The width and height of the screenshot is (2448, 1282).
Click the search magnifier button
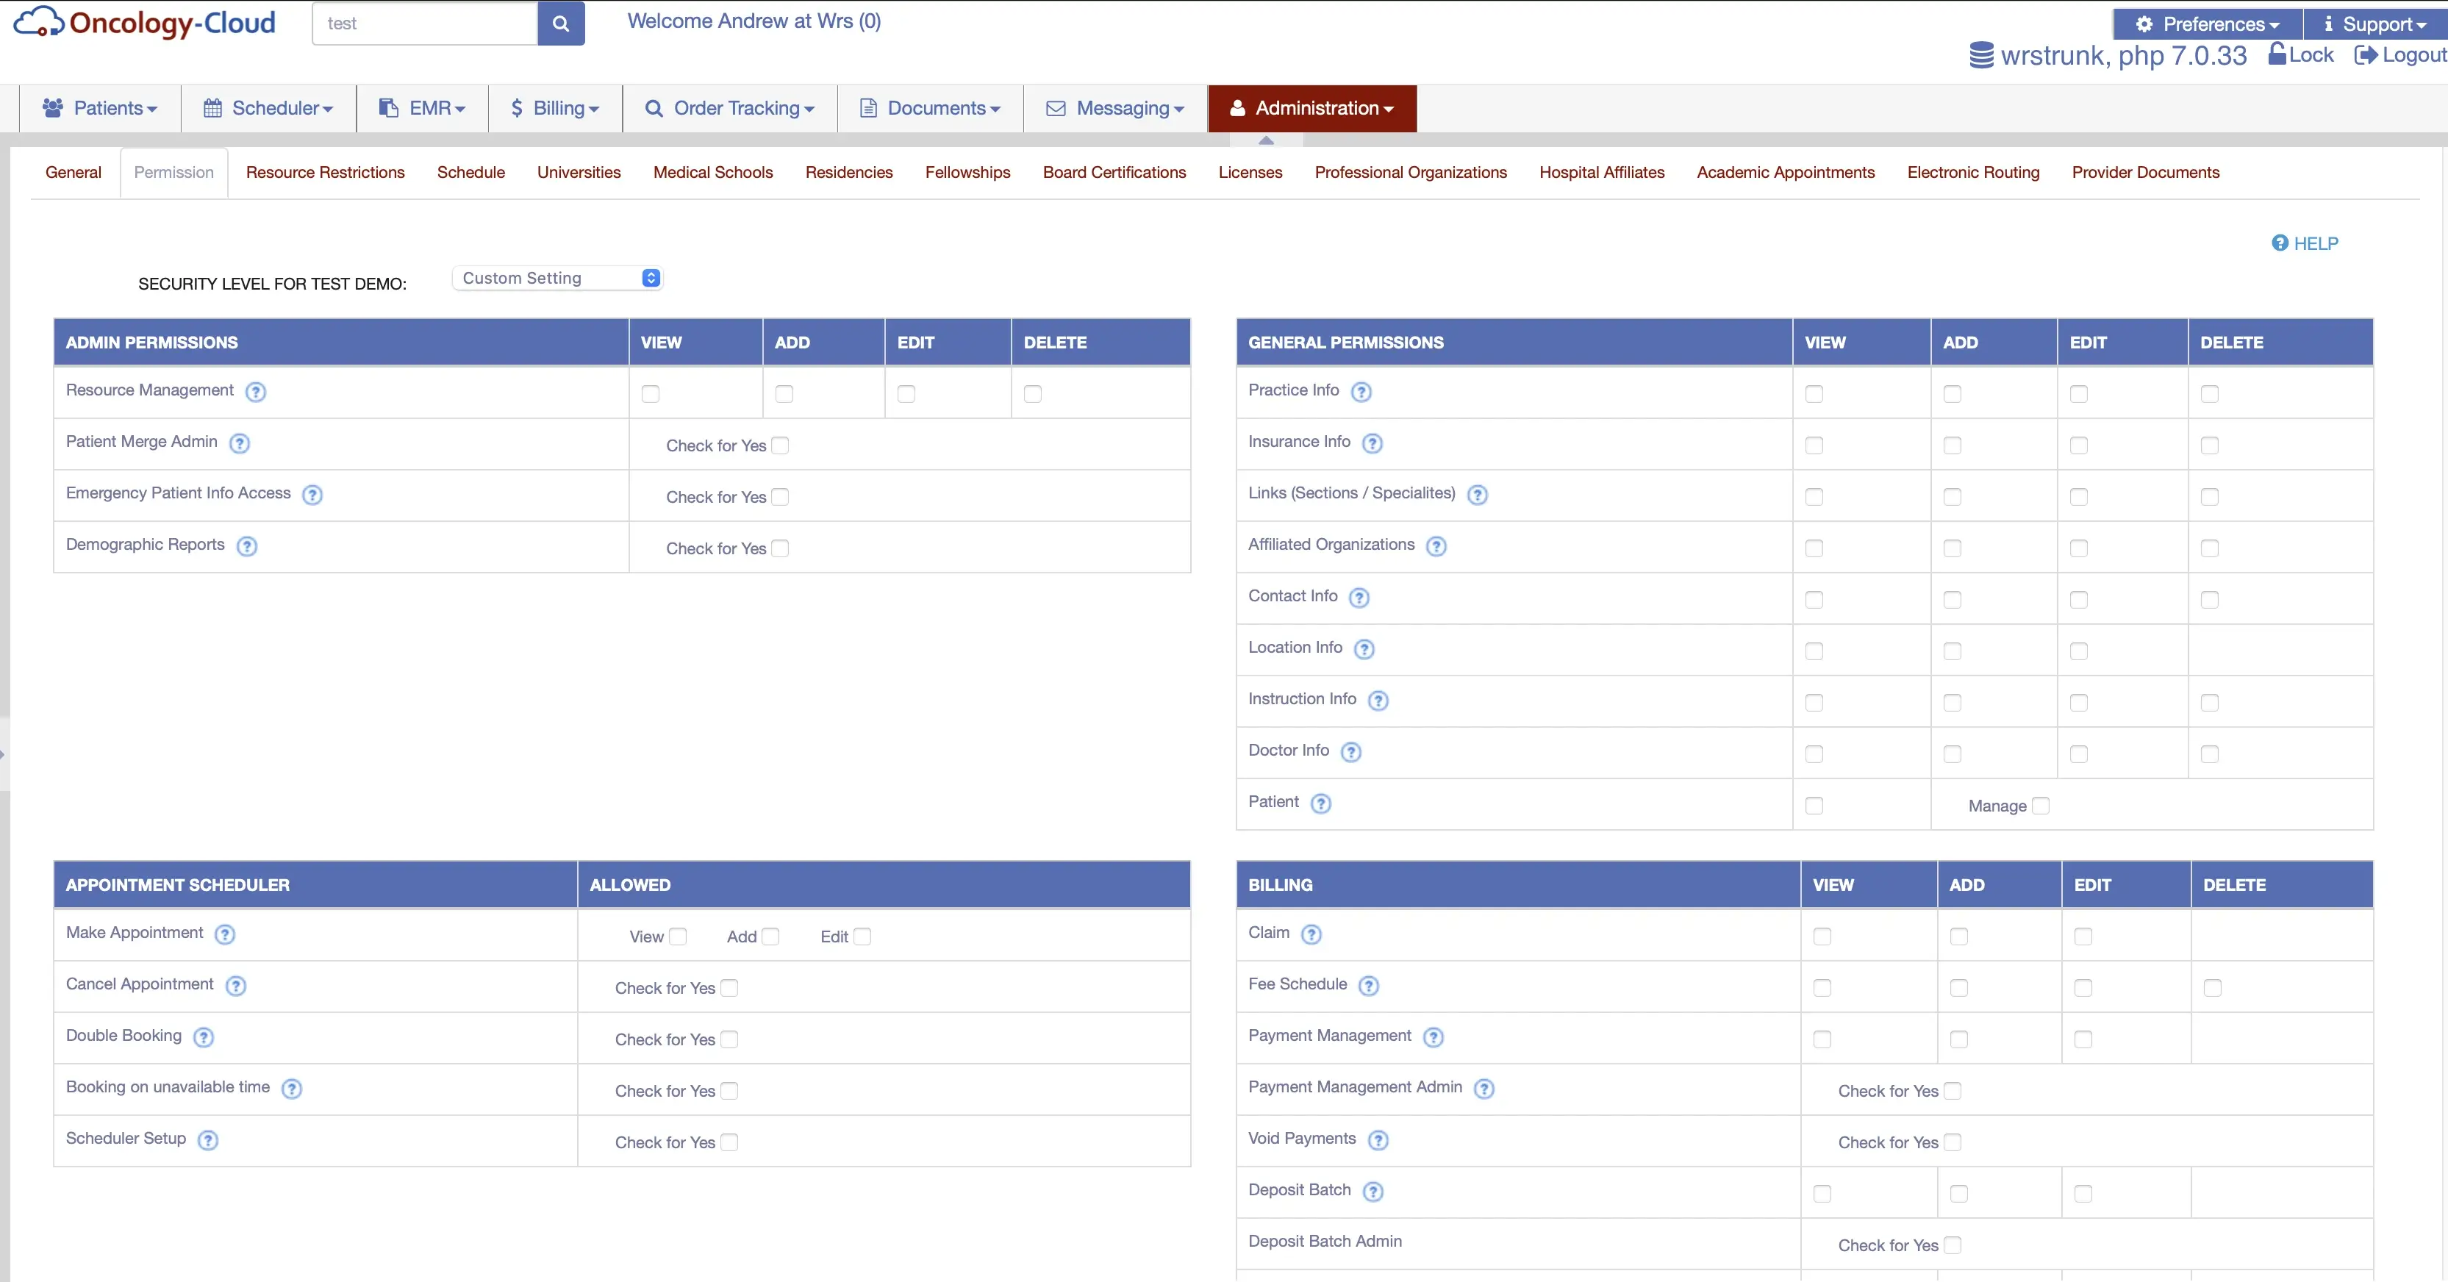coord(561,24)
